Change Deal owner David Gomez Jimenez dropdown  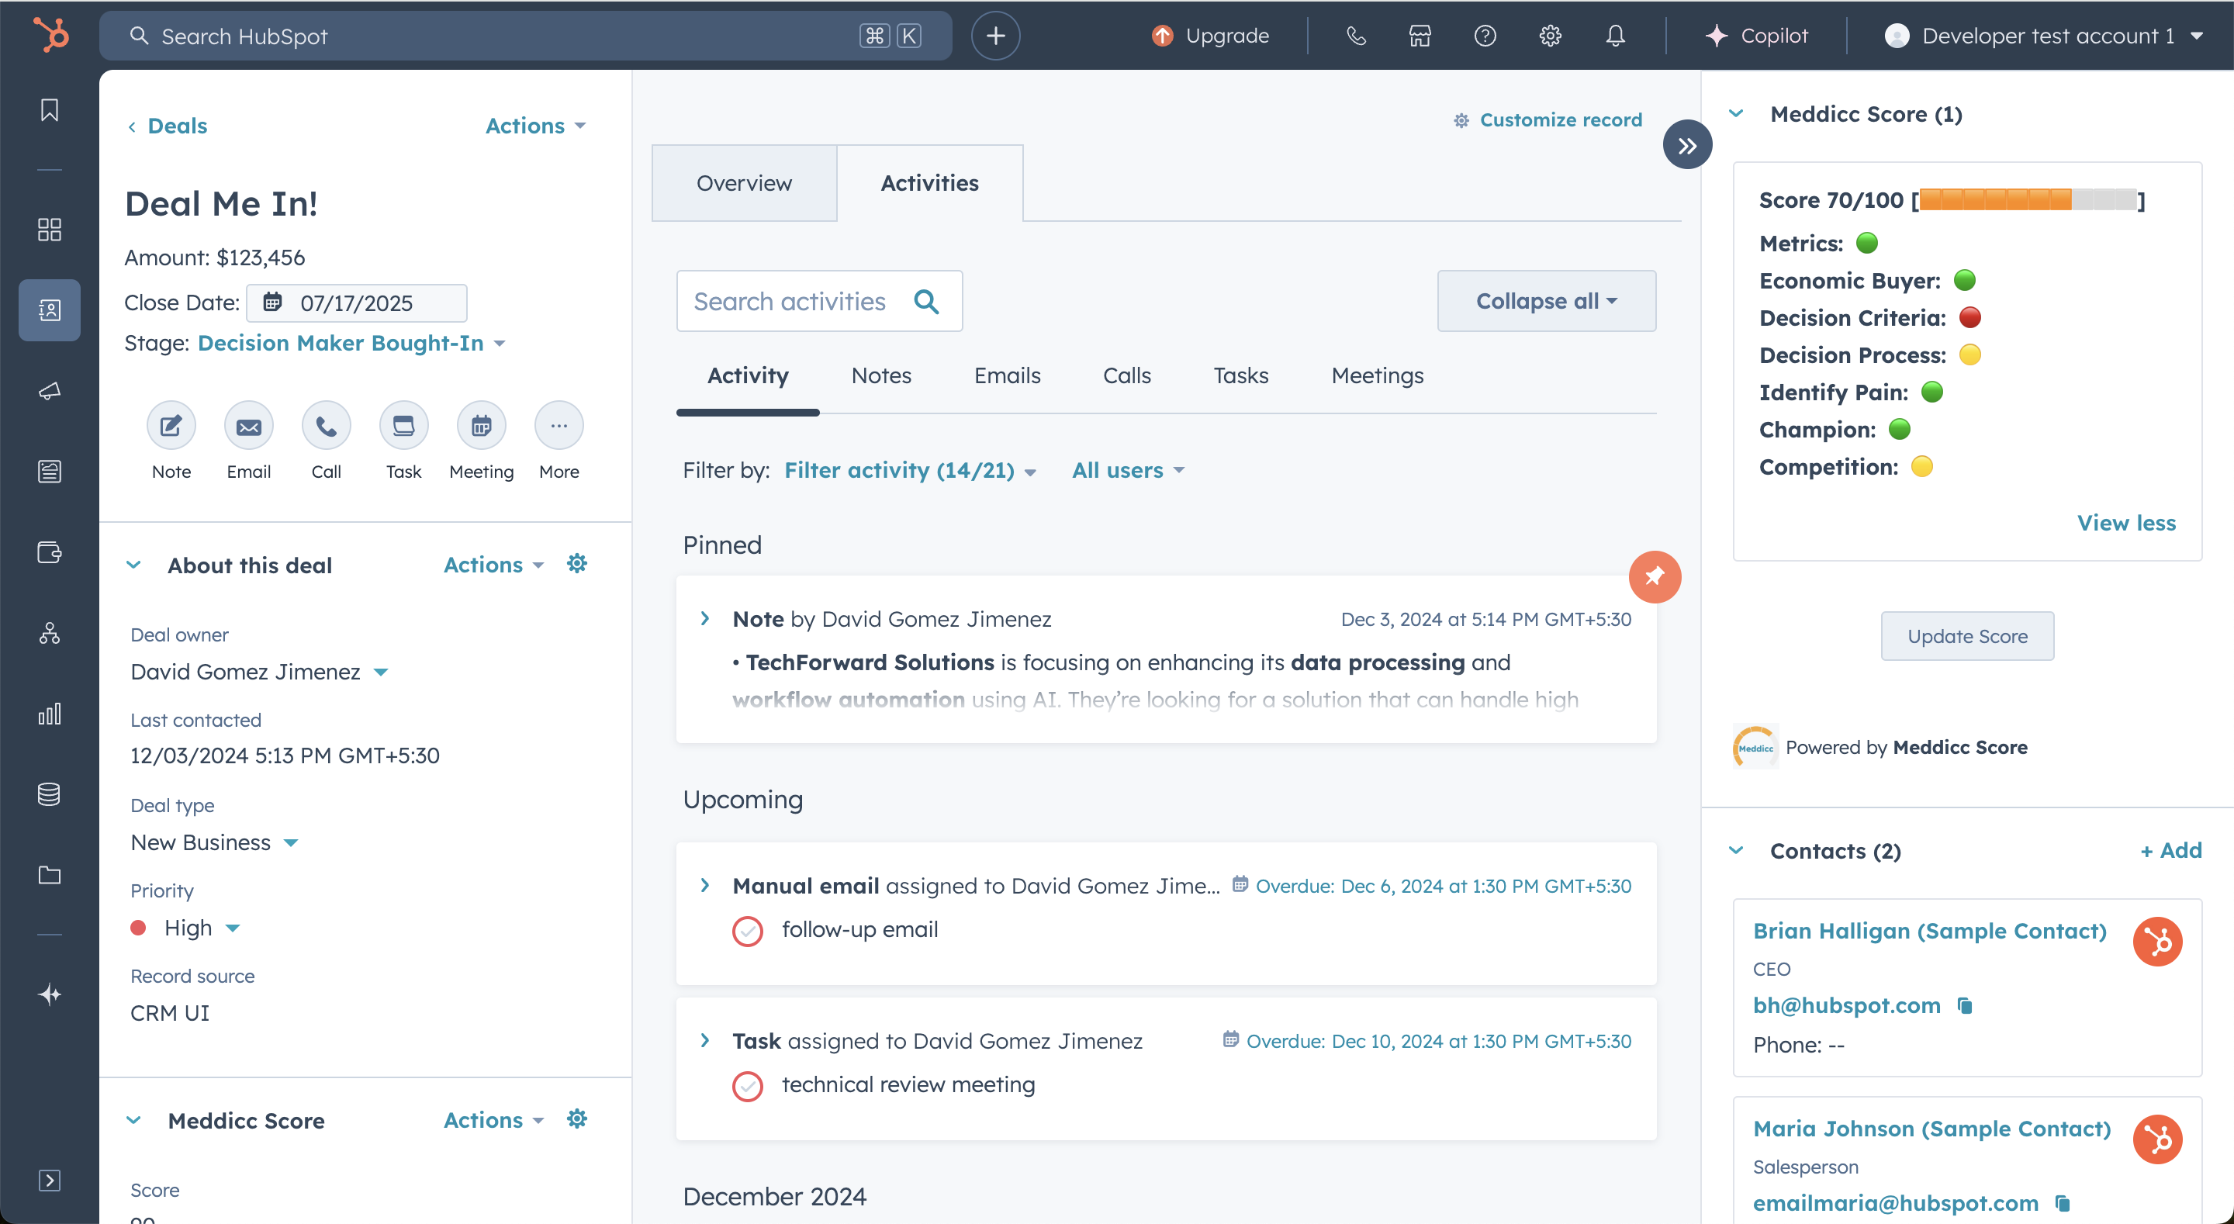[259, 673]
